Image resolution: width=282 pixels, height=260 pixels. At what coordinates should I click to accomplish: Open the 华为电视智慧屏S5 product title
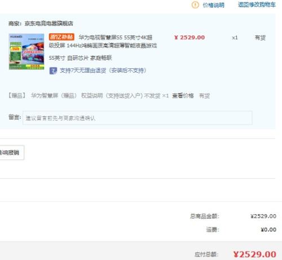tap(103, 41)
